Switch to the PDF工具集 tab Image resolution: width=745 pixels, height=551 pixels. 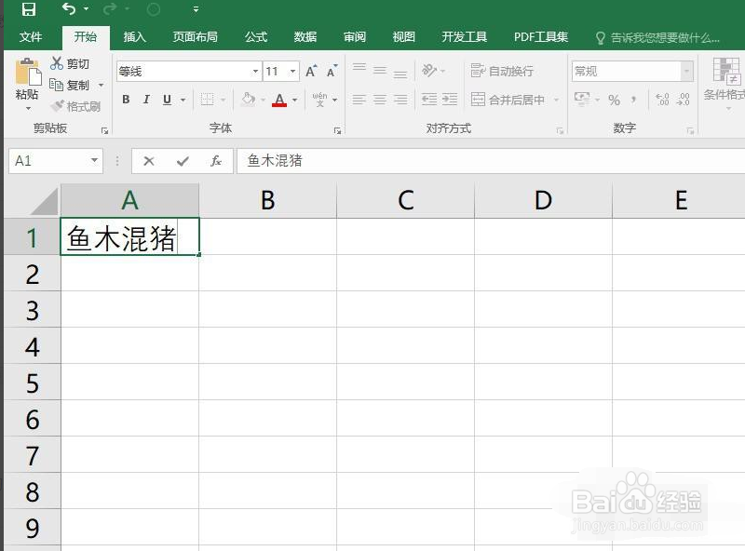[x=541, y=37]
